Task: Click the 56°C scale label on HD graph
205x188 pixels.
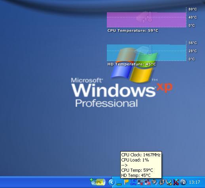Action: pos(193,43)
